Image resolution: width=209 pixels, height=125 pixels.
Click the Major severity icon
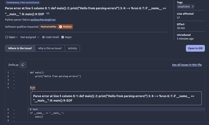pyautogui.click(x=62, y=37)
